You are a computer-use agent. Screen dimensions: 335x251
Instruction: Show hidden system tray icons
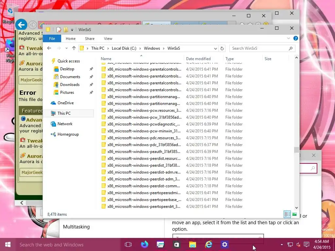282,244
